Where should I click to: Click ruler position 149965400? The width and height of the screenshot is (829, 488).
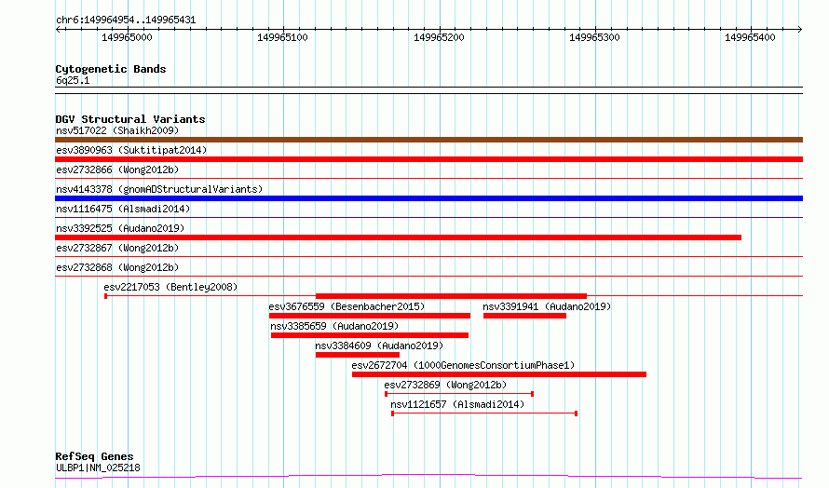750,37
